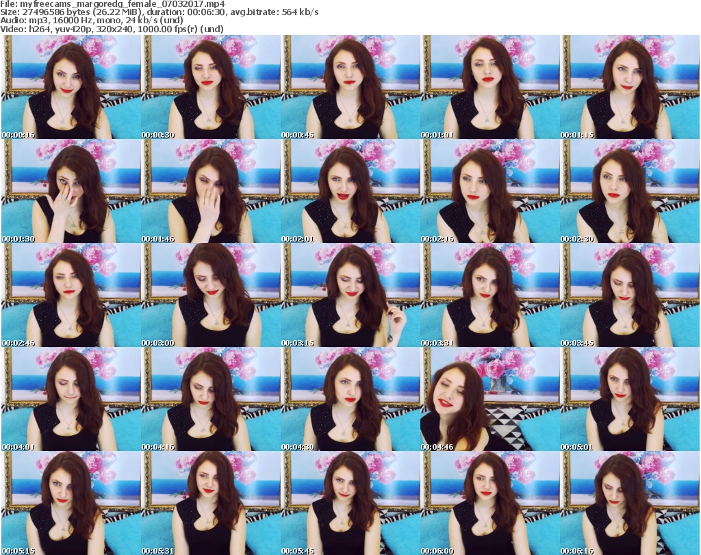Open the frame at 00:02:30
701x555 pixels.
(630, 191)
